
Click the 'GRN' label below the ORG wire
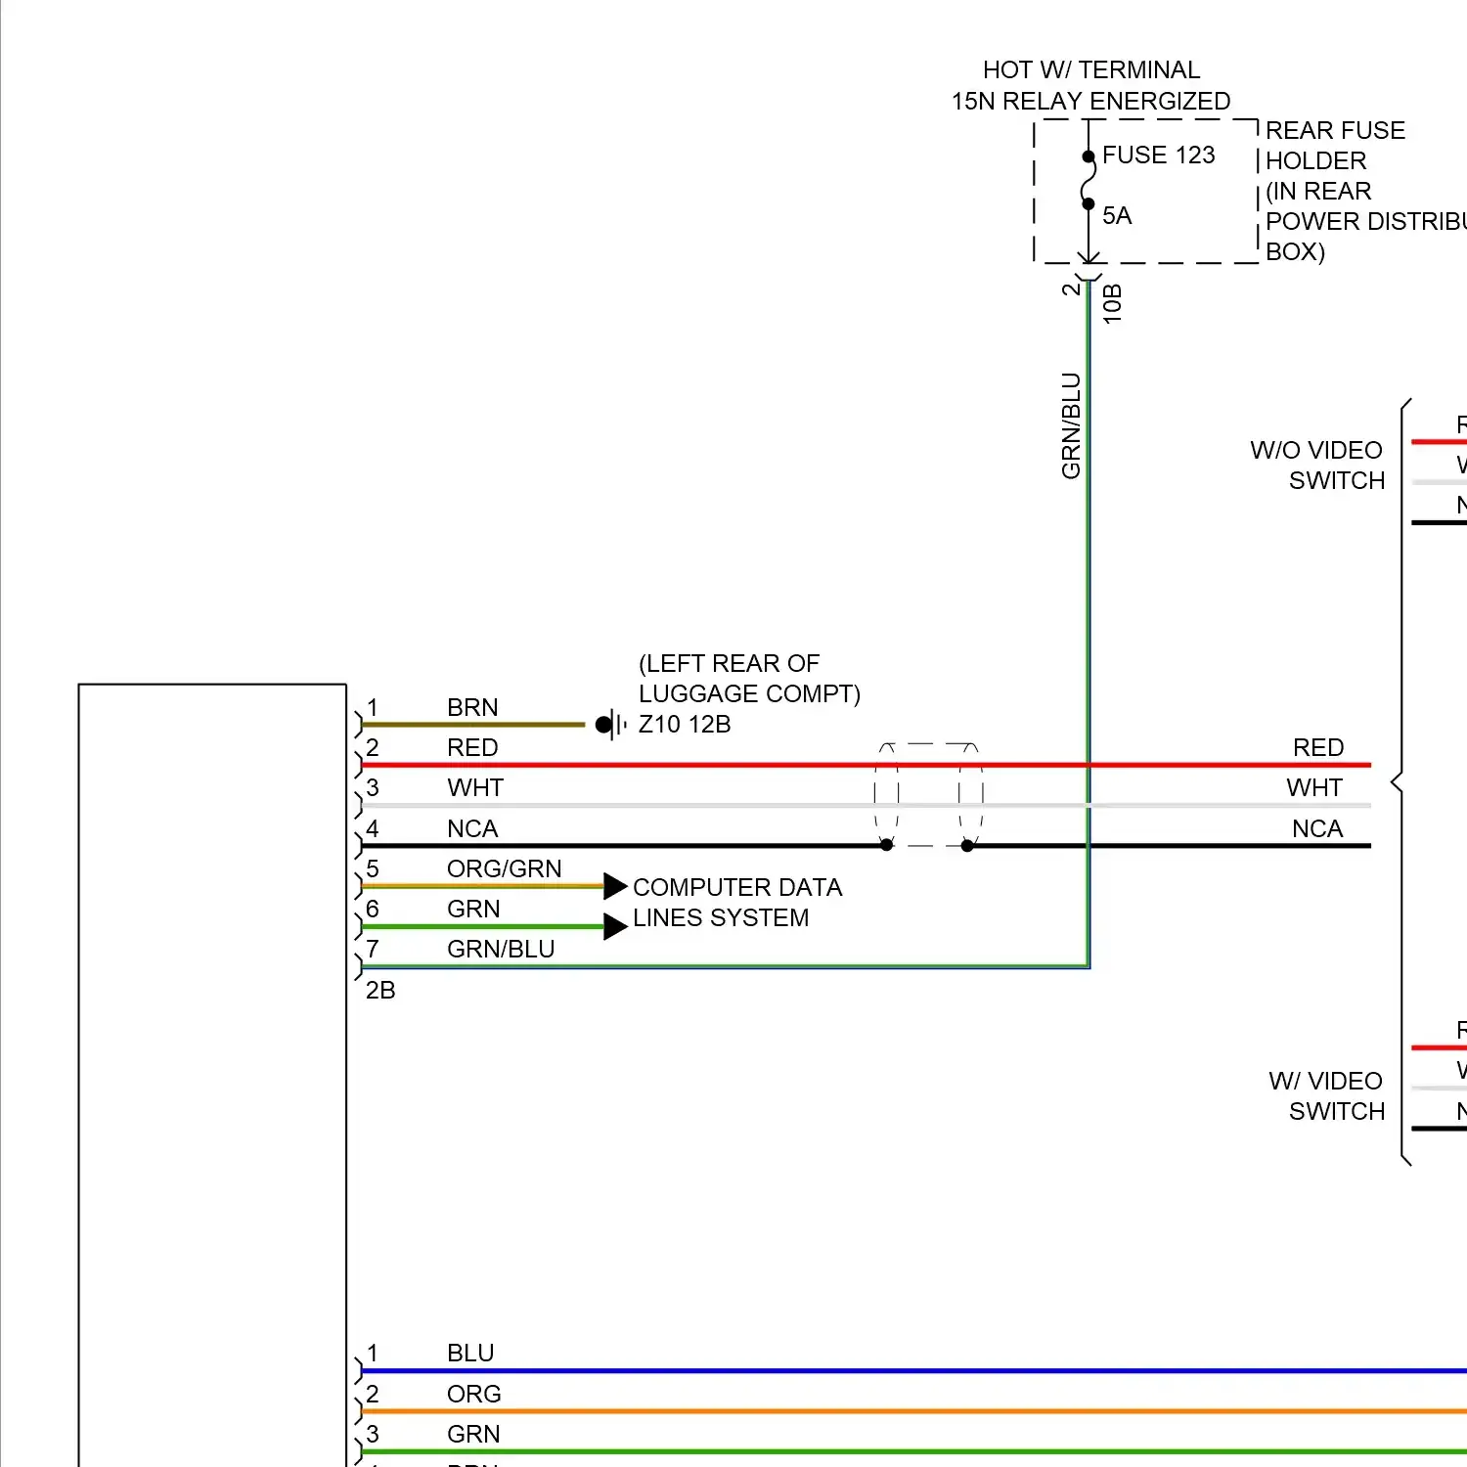coord(473,1435)
